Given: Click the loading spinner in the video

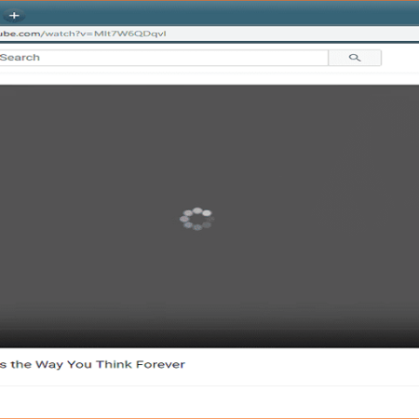Looking at the screenshot, I should tap(197, 219).
